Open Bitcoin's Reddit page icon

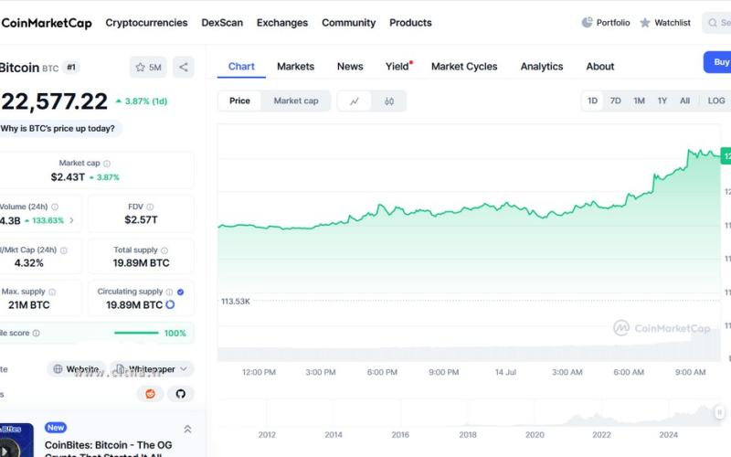[x=150, y=394]
